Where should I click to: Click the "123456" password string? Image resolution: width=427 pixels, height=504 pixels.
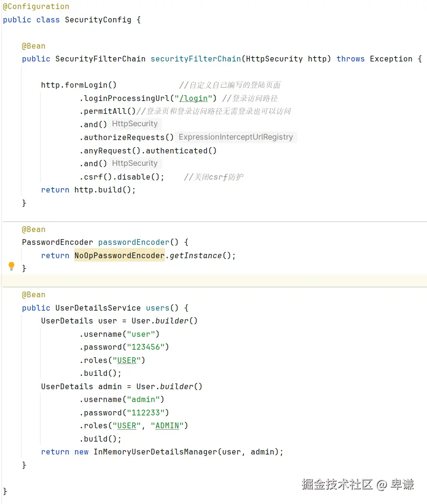tap(146, 347)
